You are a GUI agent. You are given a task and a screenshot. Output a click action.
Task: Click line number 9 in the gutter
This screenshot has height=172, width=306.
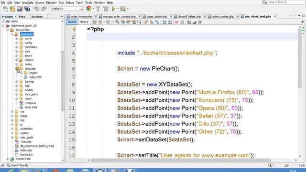pyautogui.click(x=73, y=92)
